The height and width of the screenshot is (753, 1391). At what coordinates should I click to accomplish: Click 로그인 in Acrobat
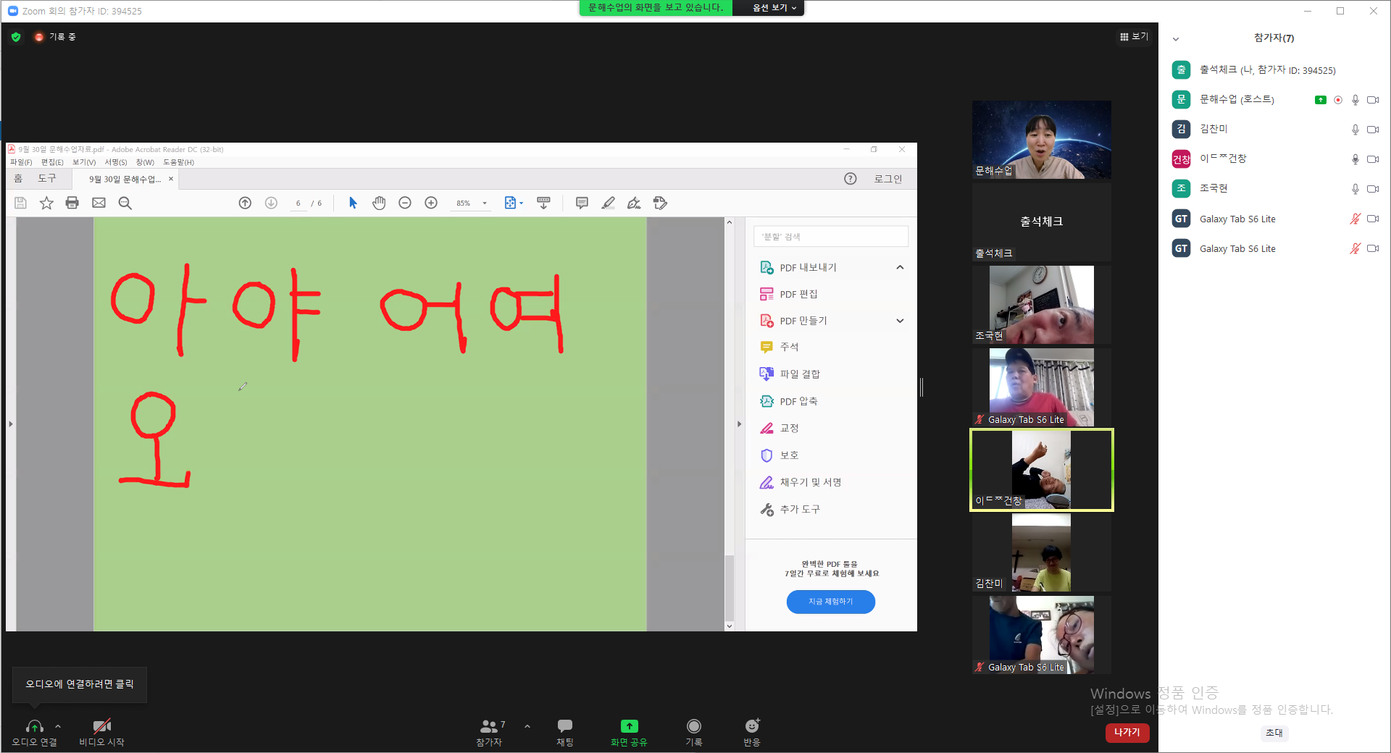pyautogui.click(x=887, y=179)
